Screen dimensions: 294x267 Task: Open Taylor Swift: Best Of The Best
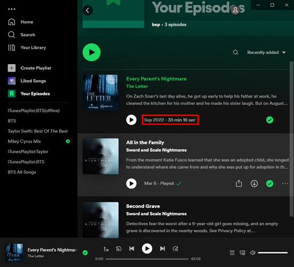[x=38, y=131]
